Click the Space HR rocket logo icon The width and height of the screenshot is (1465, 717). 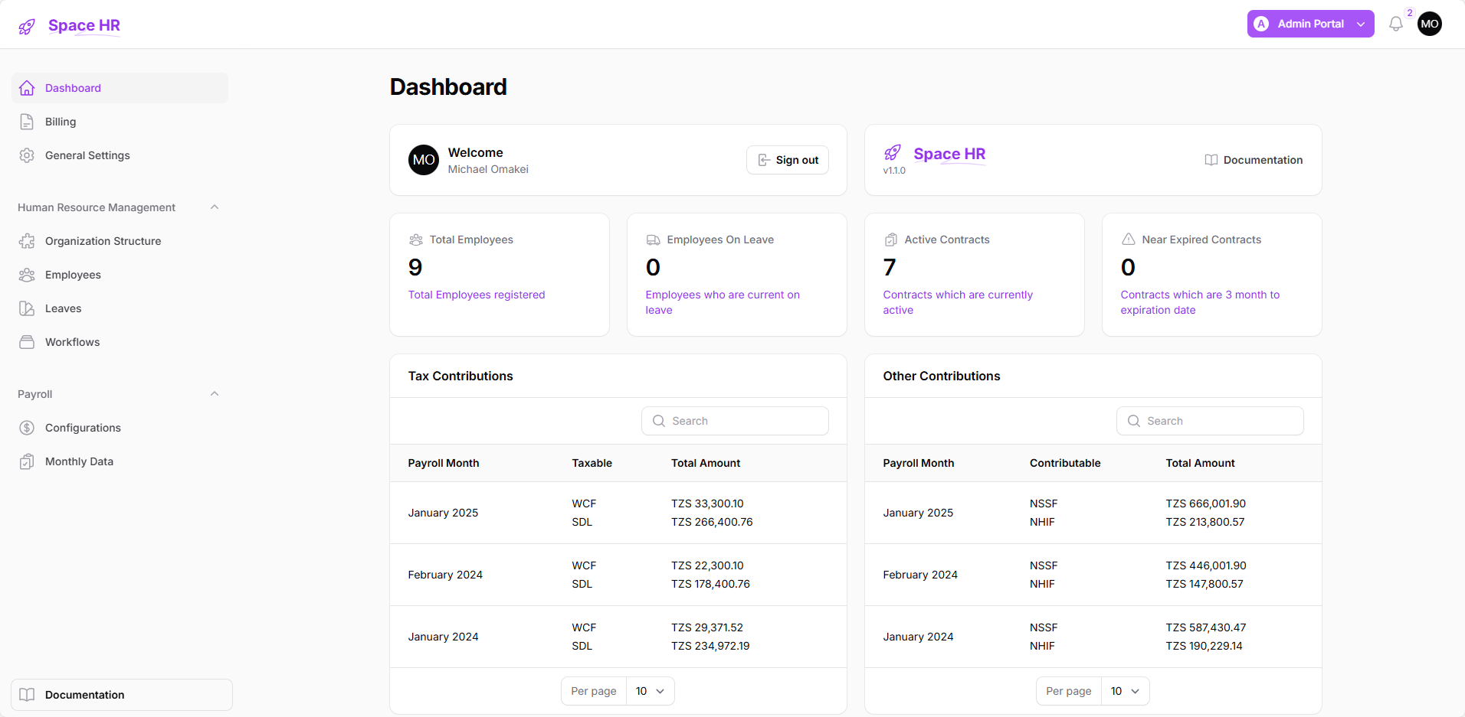[27, 27]
